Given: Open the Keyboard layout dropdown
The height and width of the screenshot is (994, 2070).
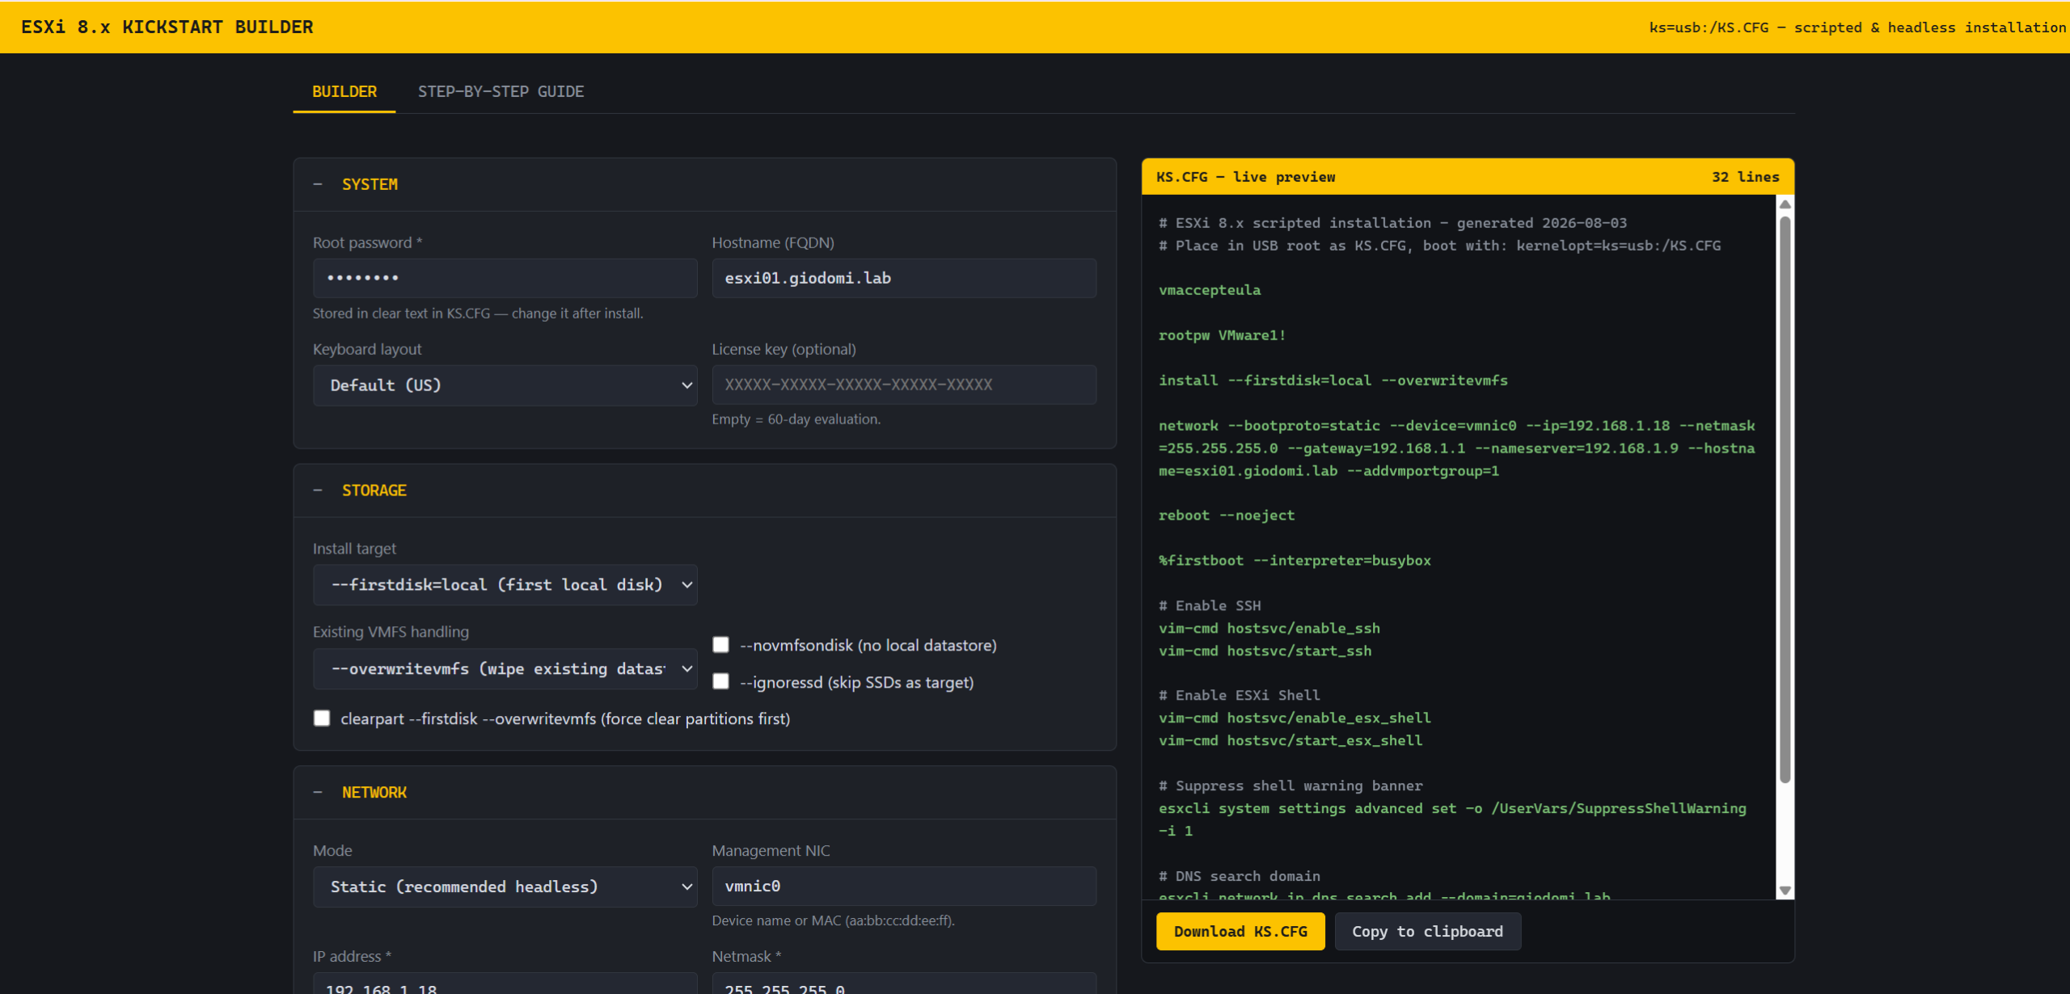Looking at the screenshot, I should point(505,385).
